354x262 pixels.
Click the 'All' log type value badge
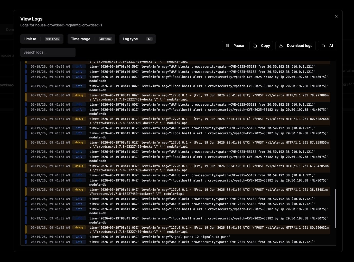(150, 39)
